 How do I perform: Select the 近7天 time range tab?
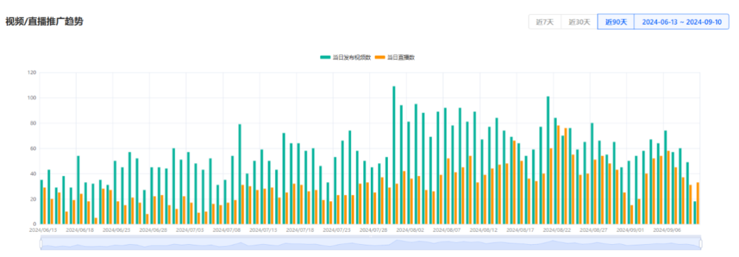pos(545,22)
